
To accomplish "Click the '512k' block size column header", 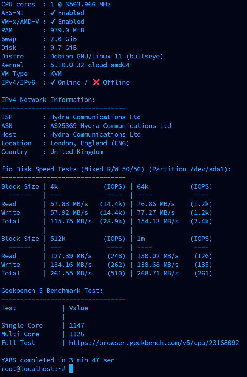I will point(58,239).
